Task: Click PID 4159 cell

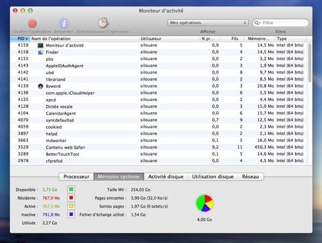Action: 23,45
